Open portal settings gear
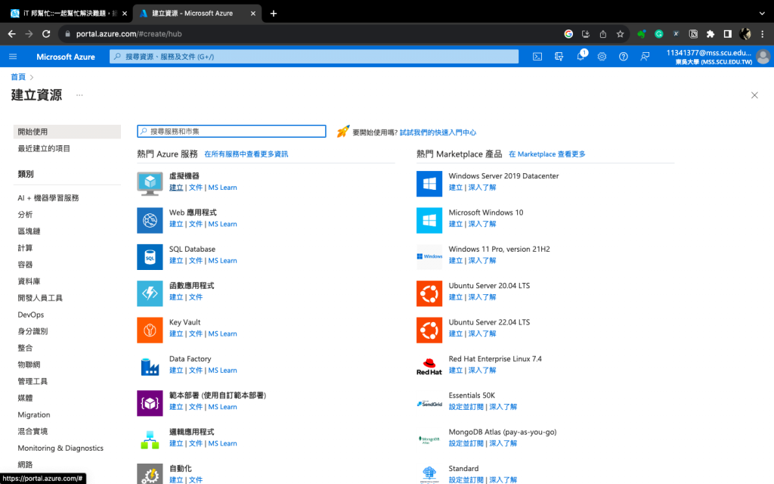The width and height of the screenshot is (774, 484). (602, 57)
